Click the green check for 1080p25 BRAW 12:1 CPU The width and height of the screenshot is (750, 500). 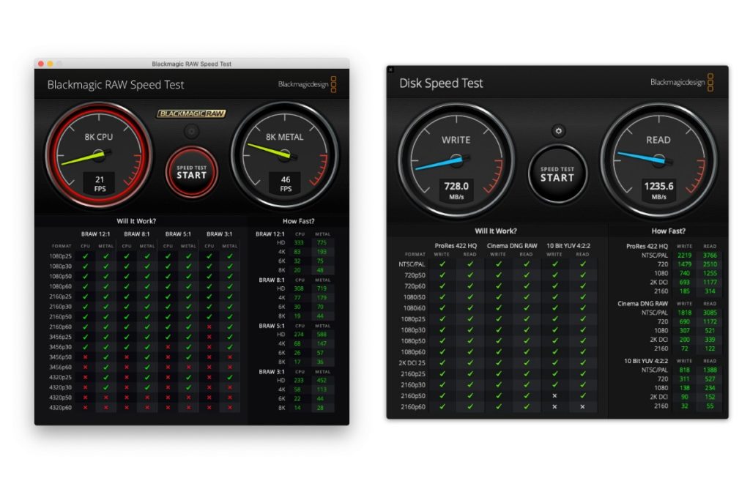click(86, 256)
